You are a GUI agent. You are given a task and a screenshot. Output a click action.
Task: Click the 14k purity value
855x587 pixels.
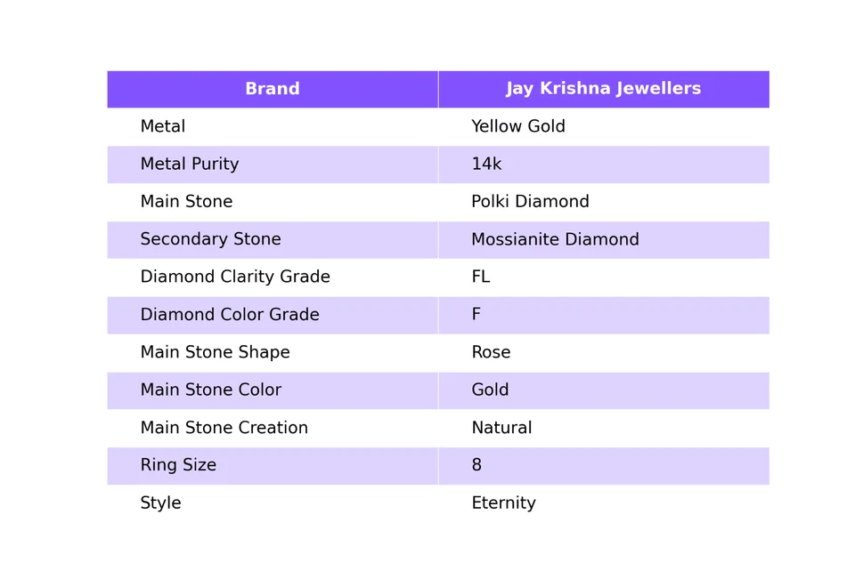486,164
